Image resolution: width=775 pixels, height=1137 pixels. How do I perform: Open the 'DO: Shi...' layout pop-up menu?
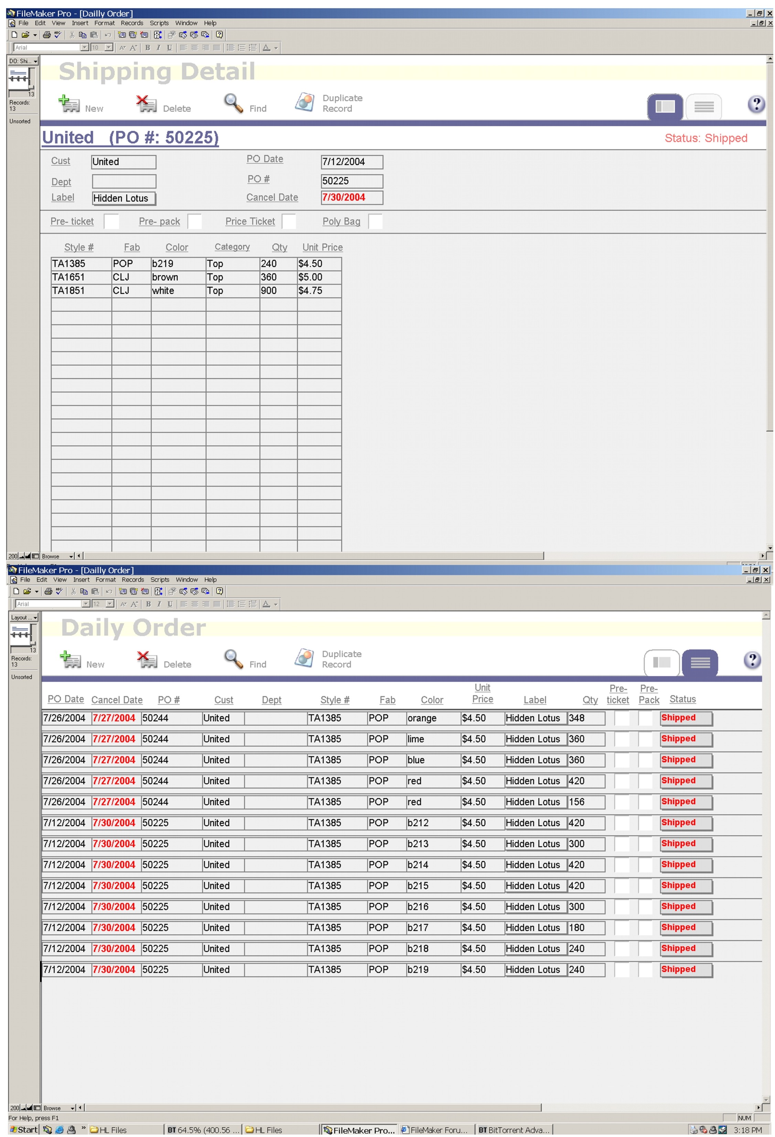[x=23, y=61]
